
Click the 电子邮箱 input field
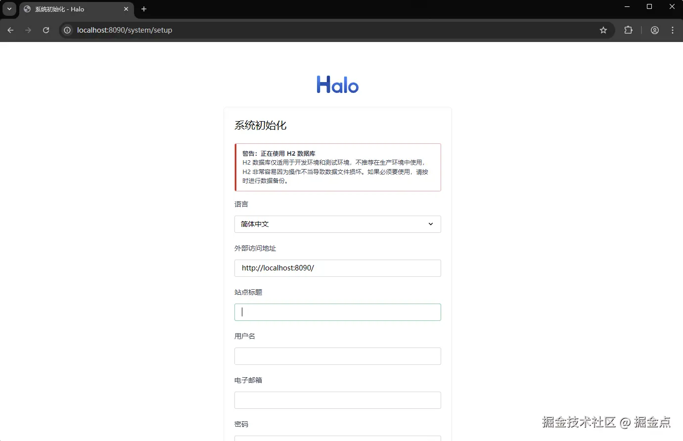(x=338, y=400)
